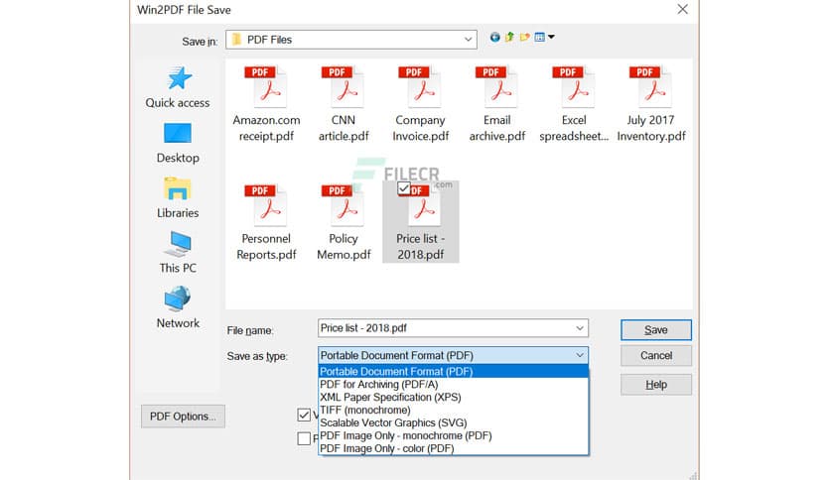830x480 pixels.
Task: Choose PDF Image Only - color (PDF)
Action: [x=453, y=448]
